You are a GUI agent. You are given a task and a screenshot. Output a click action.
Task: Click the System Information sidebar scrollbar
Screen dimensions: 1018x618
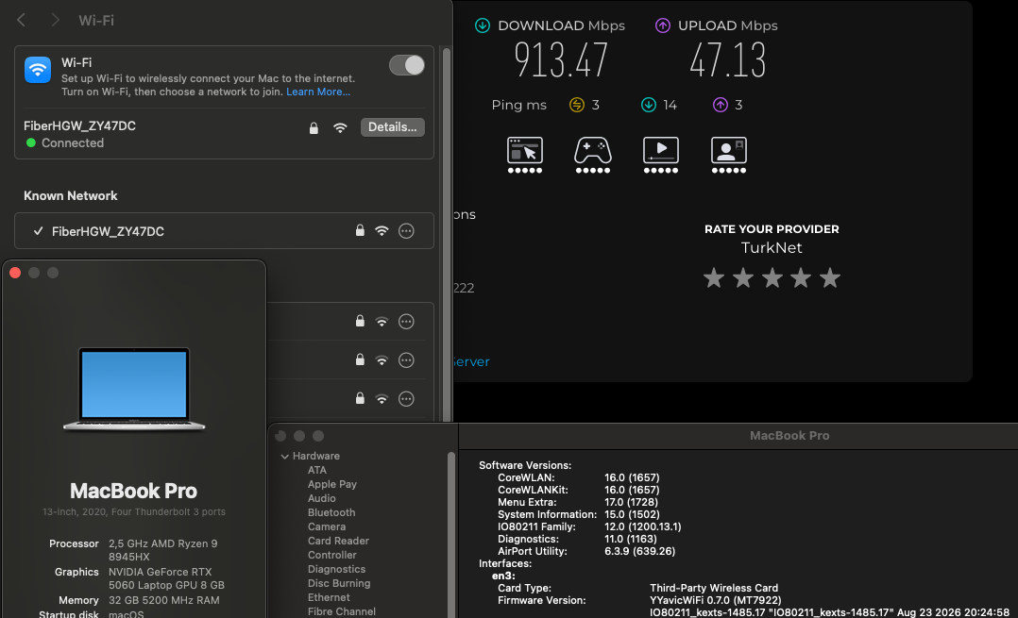click(x=451, y=535)
